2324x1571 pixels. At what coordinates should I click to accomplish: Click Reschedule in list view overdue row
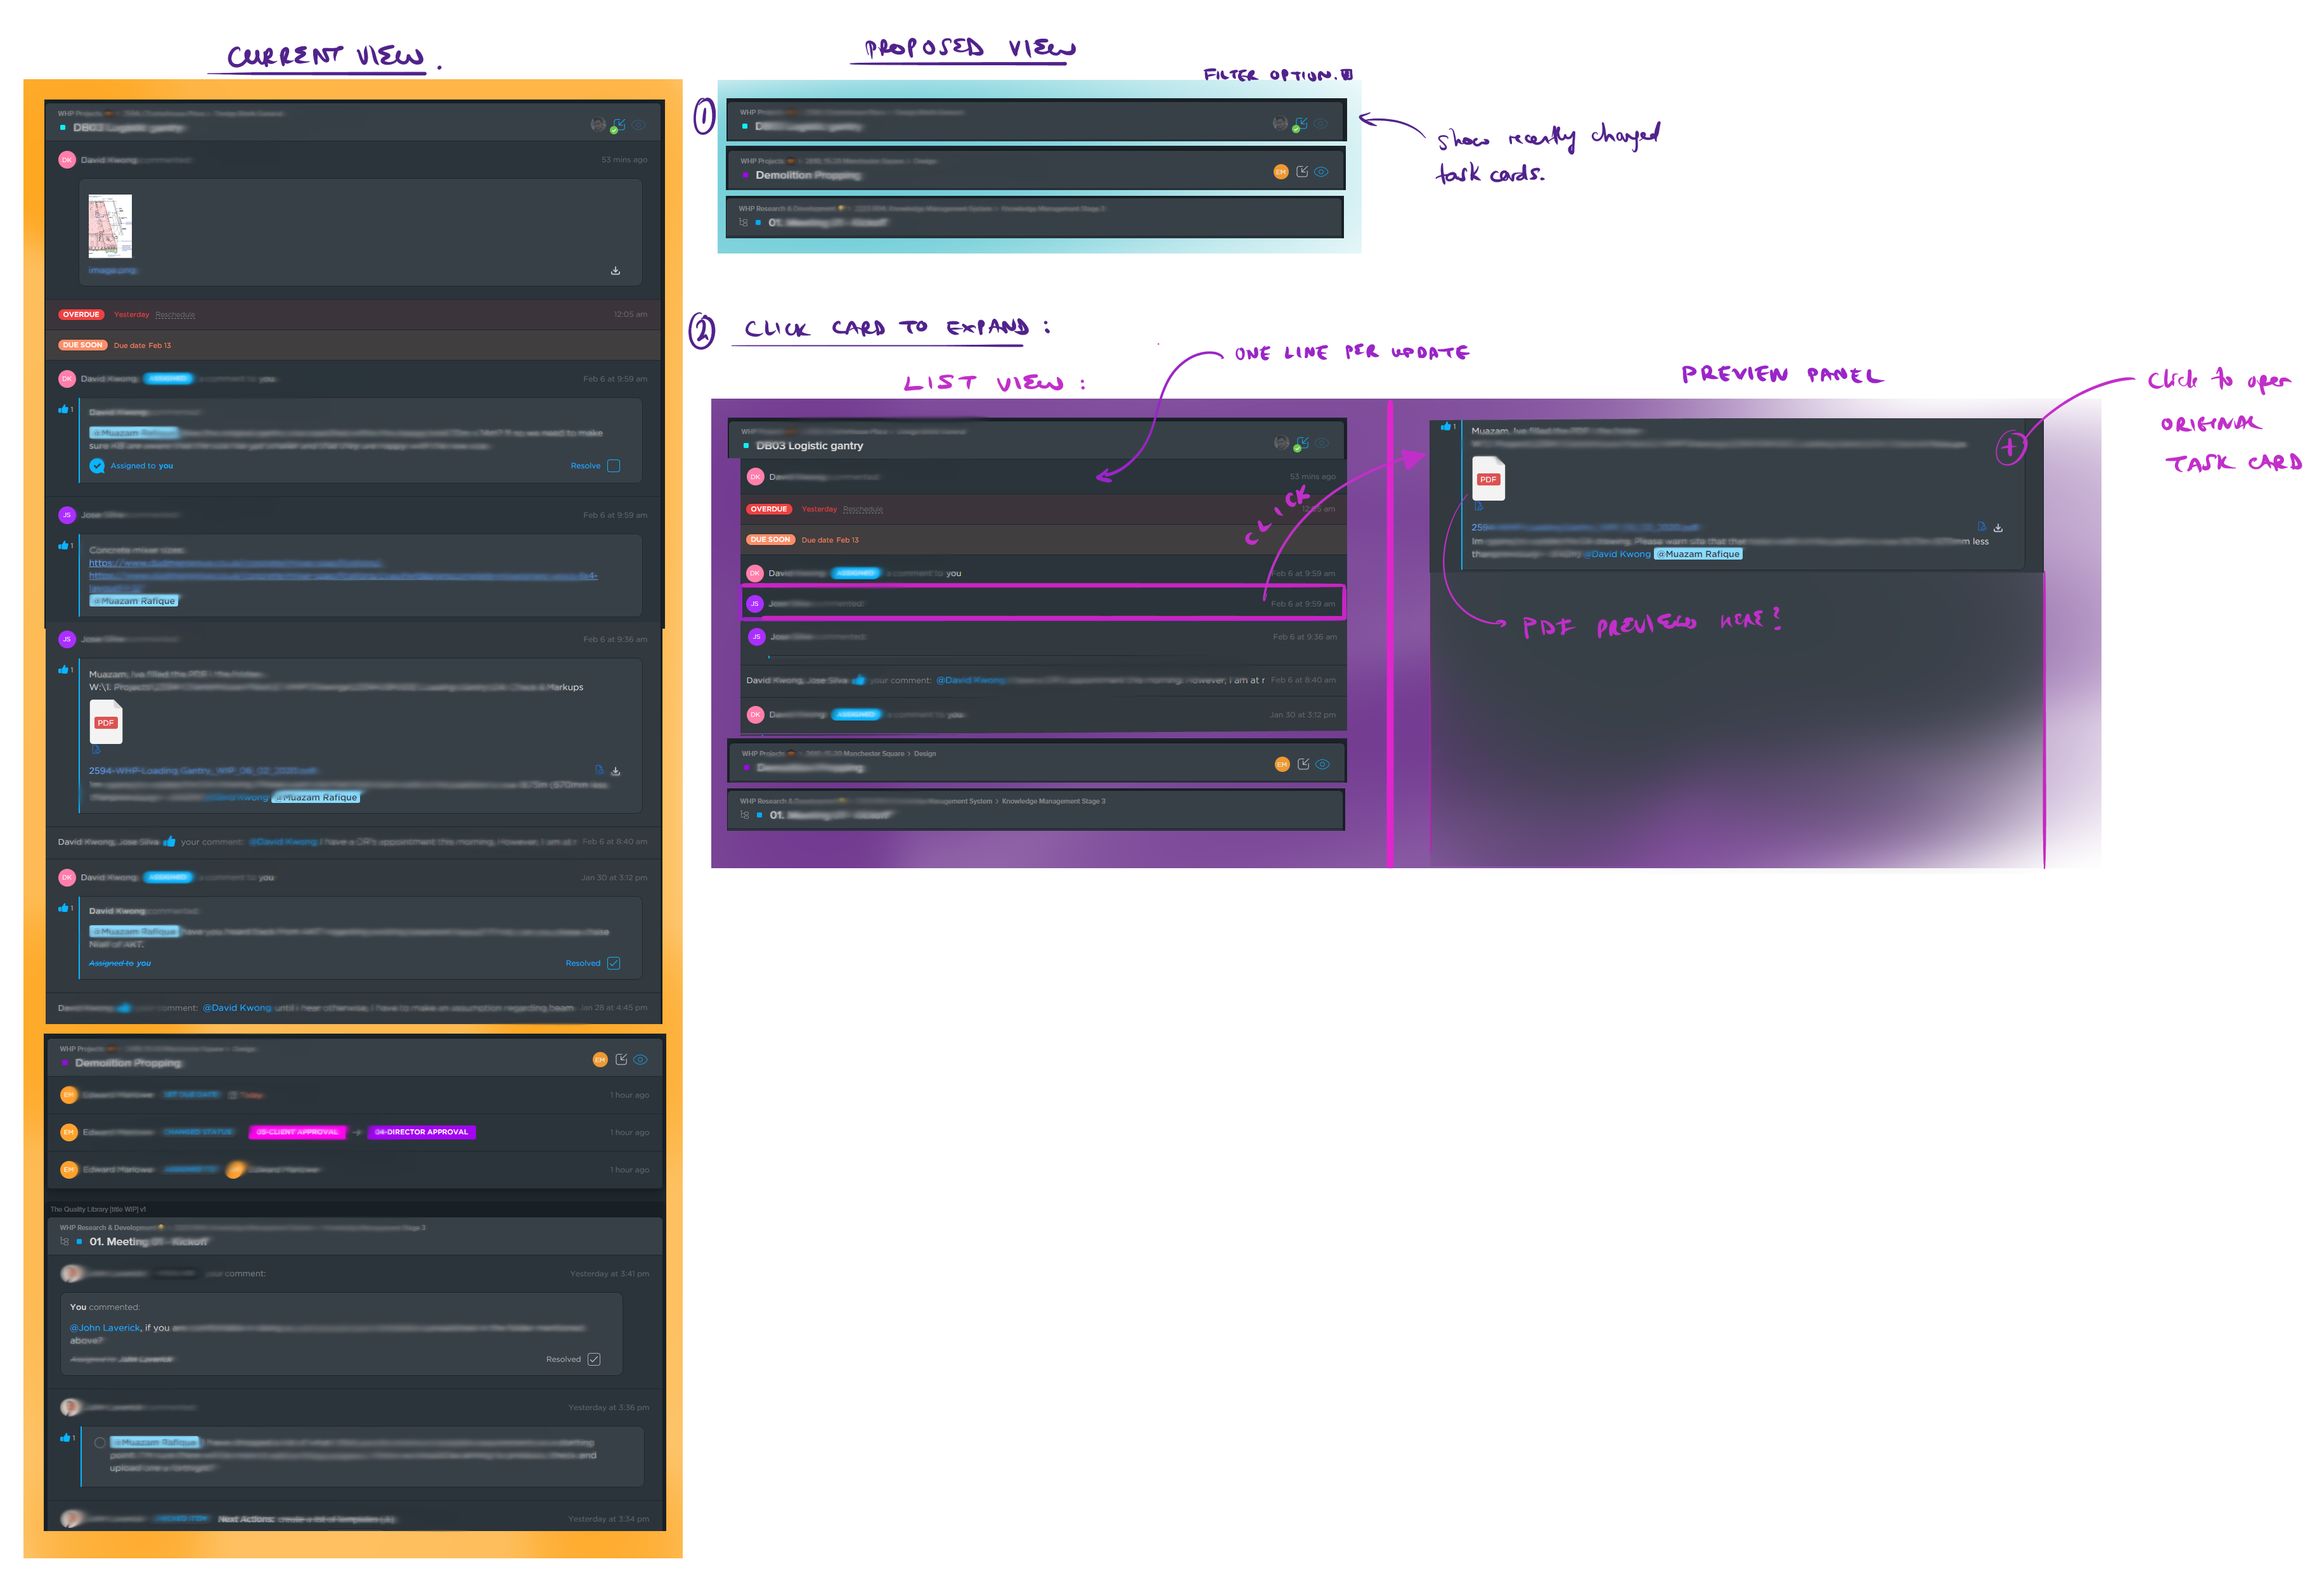[x=863, y=510]
